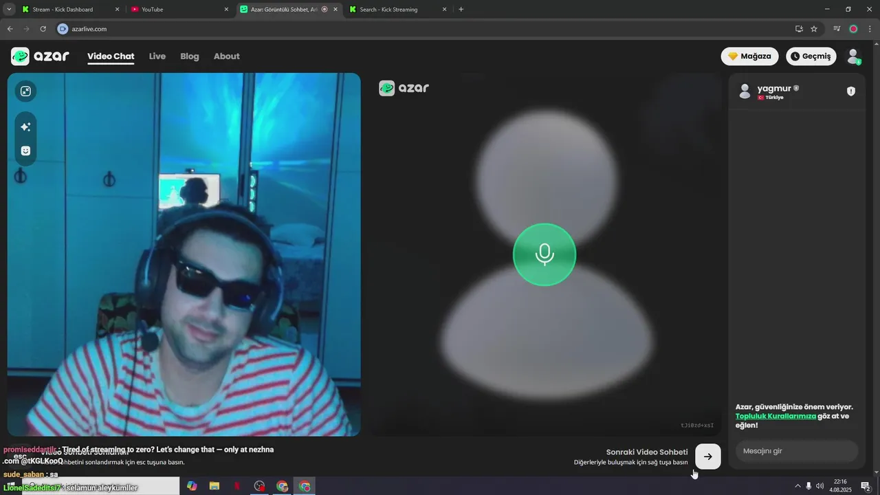Open Copilot from the taskbar

[x=192, y=486]
